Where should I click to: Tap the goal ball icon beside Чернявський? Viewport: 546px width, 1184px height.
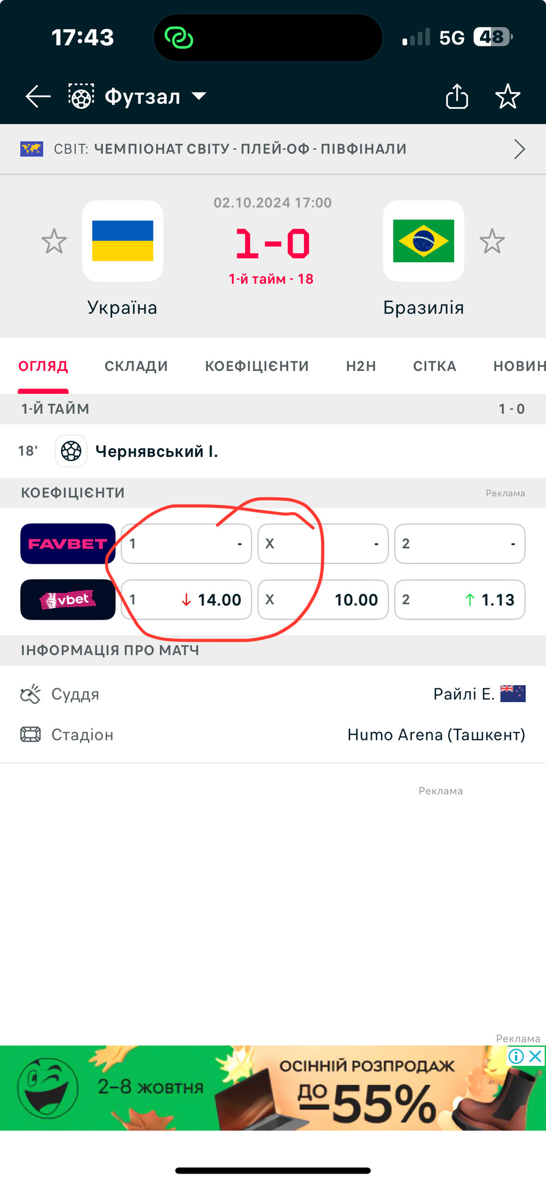[71, 451]
